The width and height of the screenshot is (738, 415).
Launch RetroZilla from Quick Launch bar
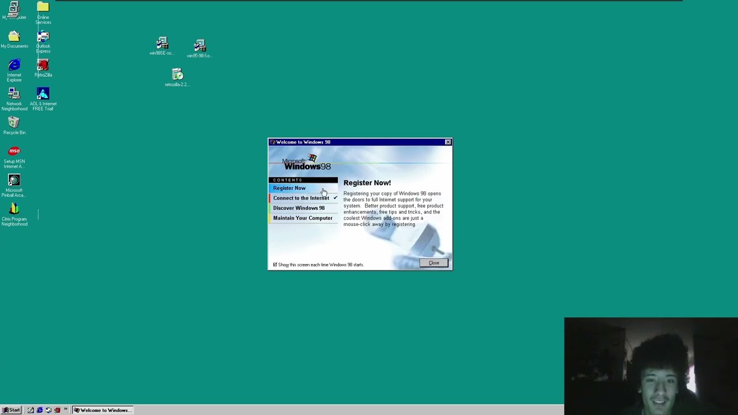(x=57, y=410)
